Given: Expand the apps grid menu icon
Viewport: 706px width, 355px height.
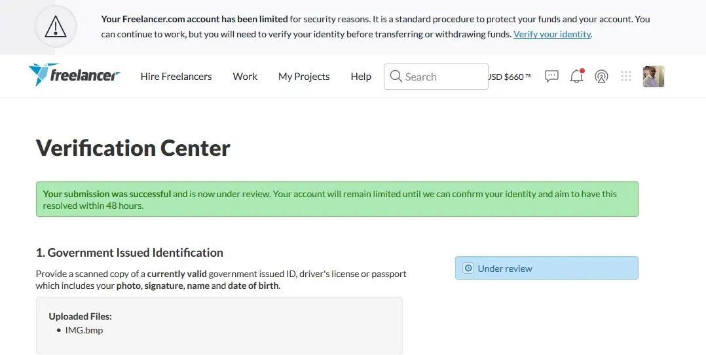Looking at the screenshot, I should (x=626, y=77).
